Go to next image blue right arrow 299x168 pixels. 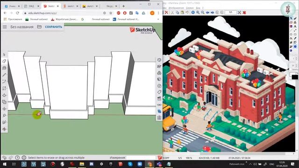coord(212,13)
